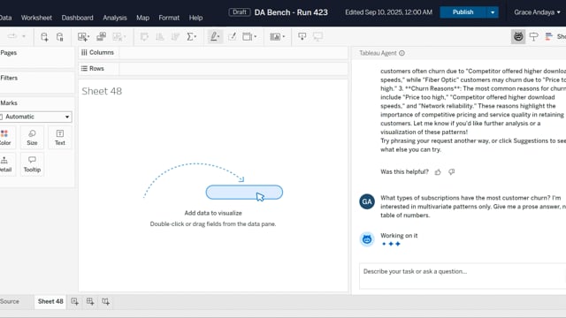Screen dimensions: 566x318
Task: Open the show/hide cards dropdown icon
Action: (x=277, y=37)
